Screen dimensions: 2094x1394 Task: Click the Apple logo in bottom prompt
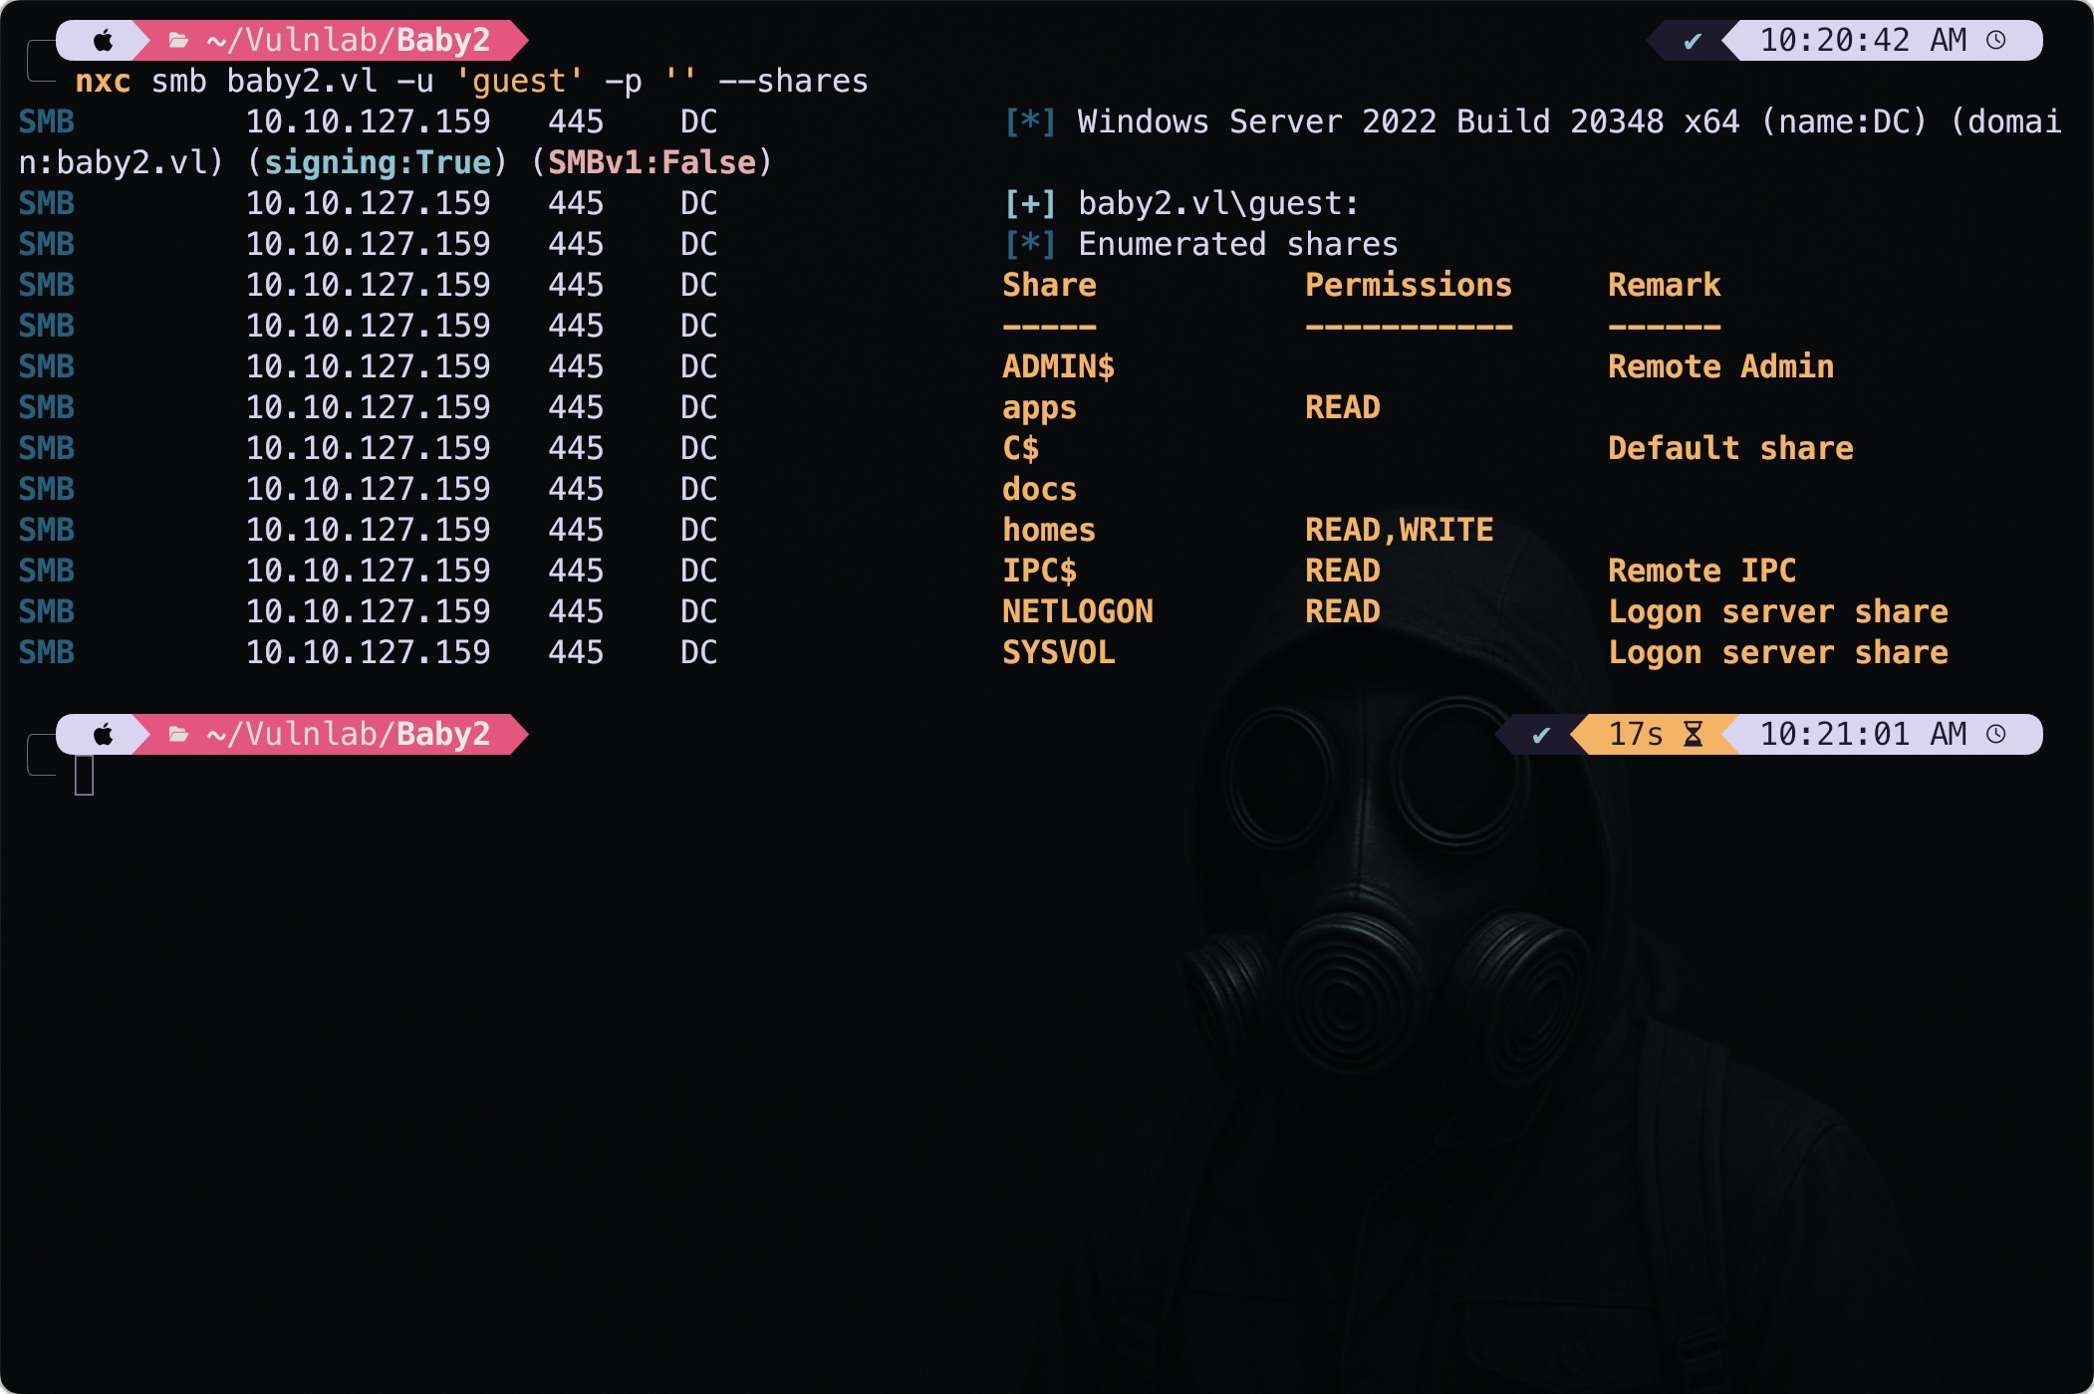pyautogui.click(x=103, y=735)
